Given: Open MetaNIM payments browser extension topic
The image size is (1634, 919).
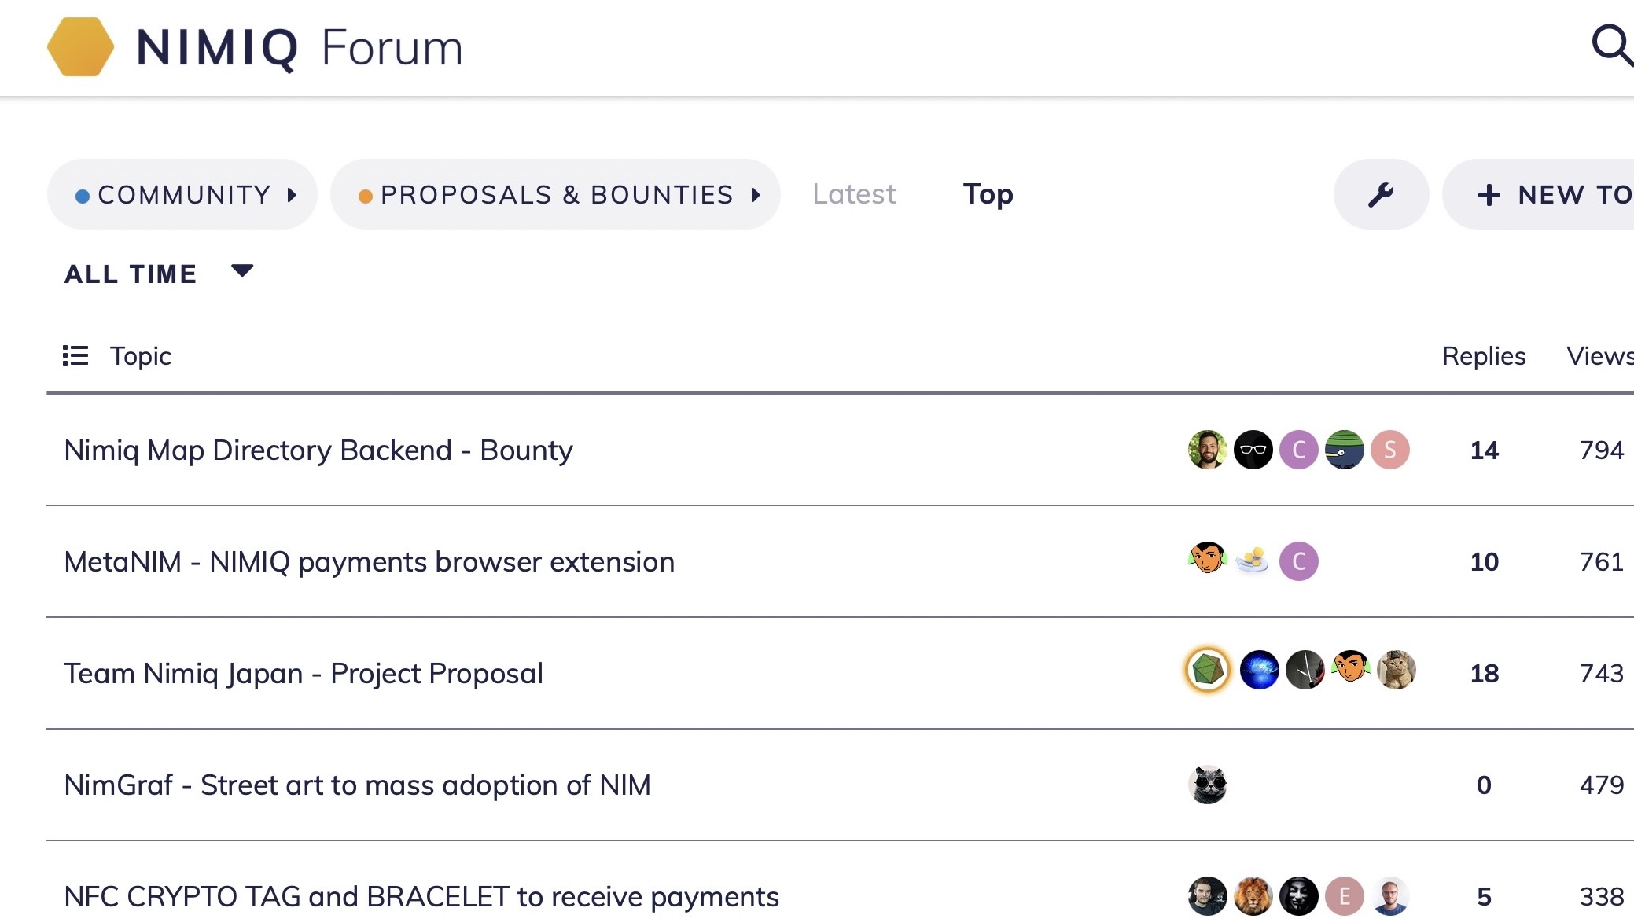Looking at the screenshot, I should point(370,561).
